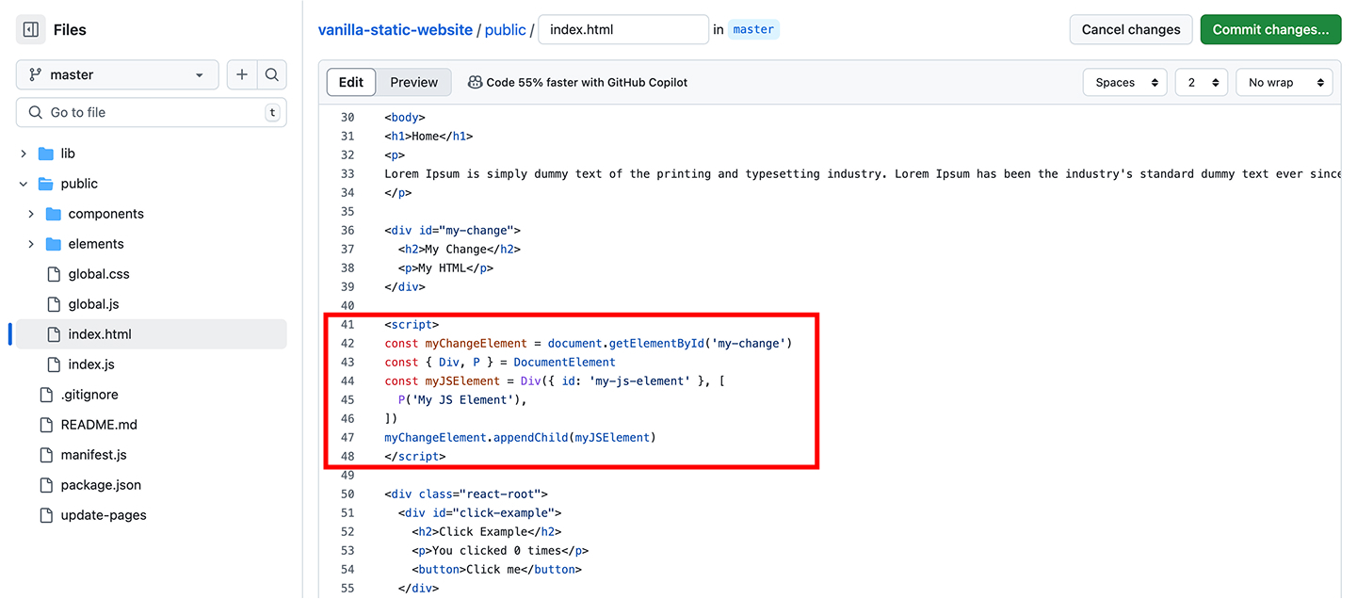Click Commit changes button
Screen dimensions: 1357x599
tap(1270, 29)
